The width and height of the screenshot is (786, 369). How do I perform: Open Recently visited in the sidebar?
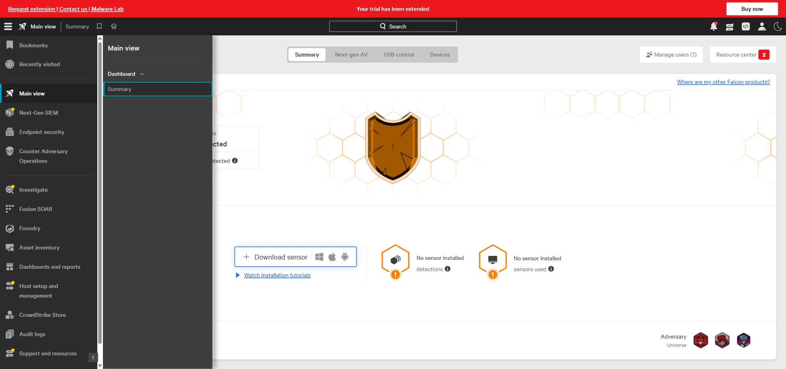(49, 64)
